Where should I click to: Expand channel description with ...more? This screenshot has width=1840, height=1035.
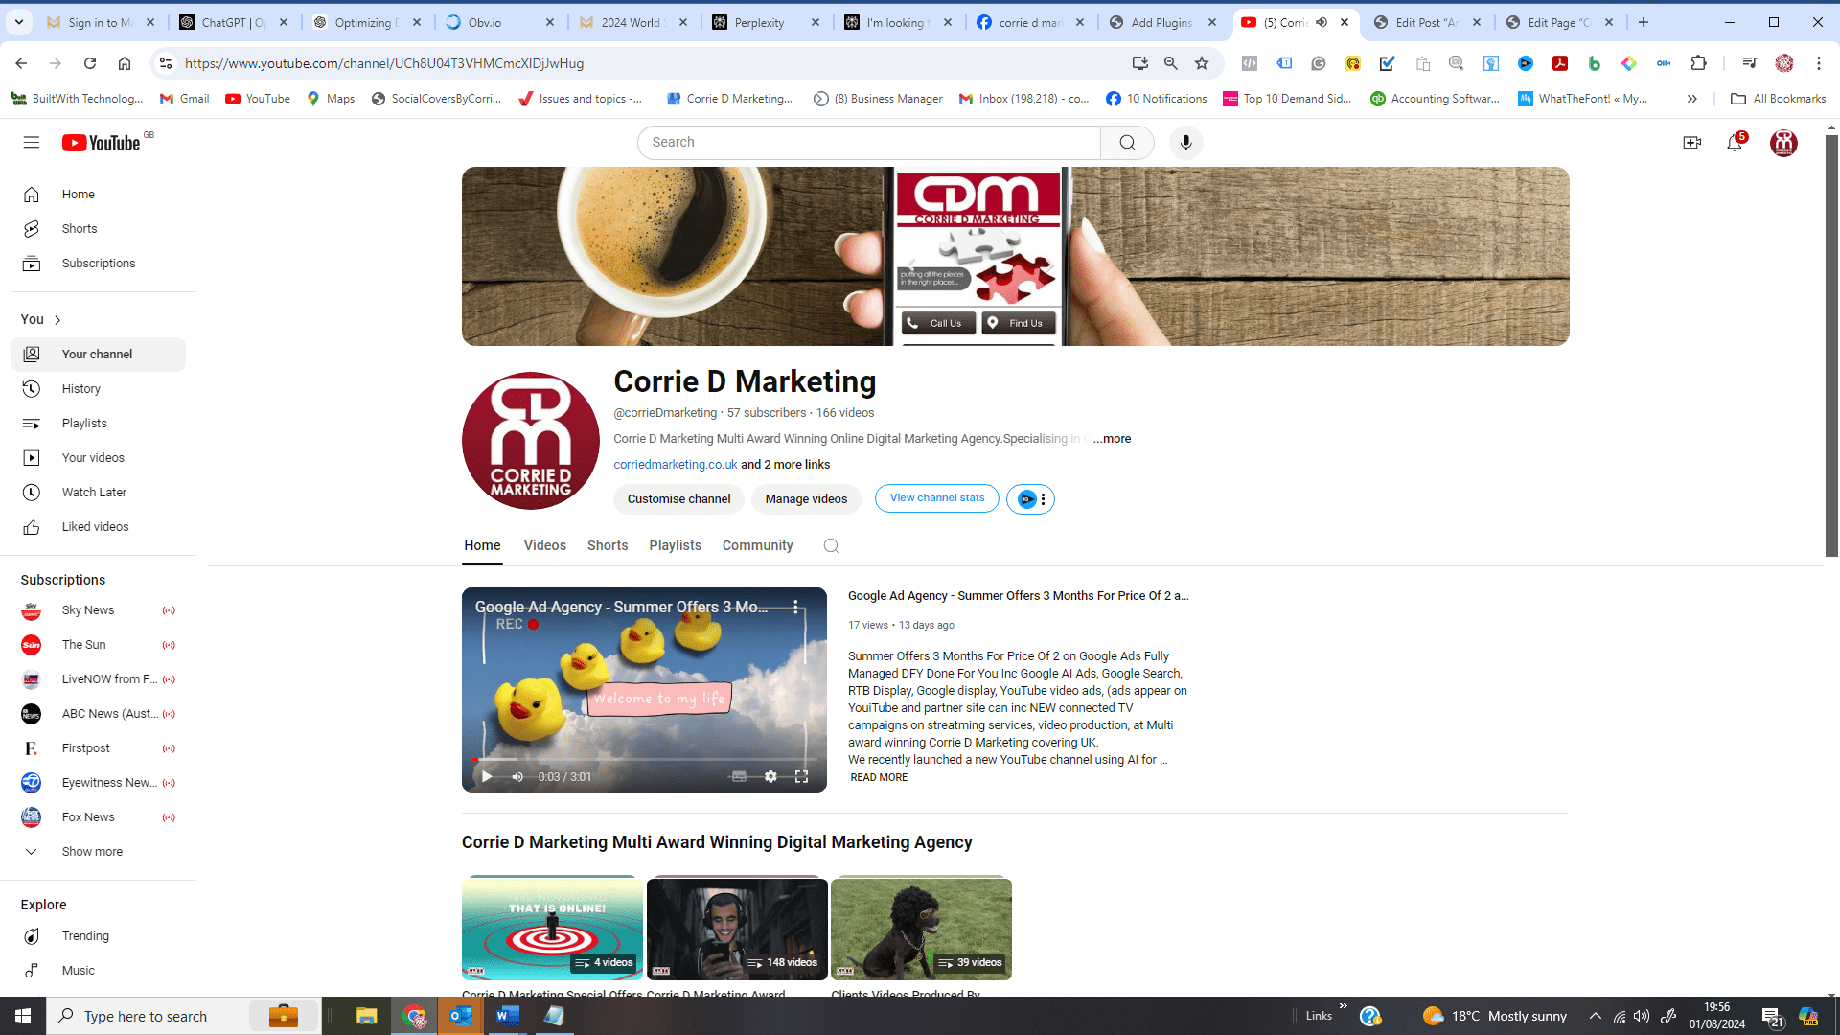tap(1112, 439)
